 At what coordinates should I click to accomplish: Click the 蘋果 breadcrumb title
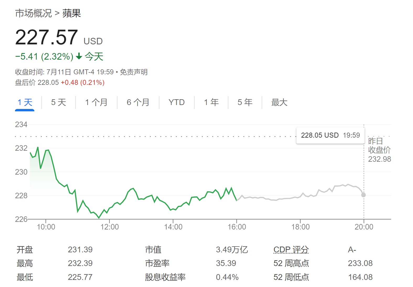[x=72, y=13]
